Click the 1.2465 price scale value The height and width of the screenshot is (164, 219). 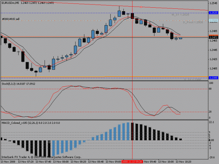tap(213, 41)
